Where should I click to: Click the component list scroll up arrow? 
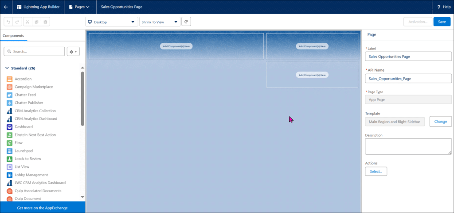82,68
